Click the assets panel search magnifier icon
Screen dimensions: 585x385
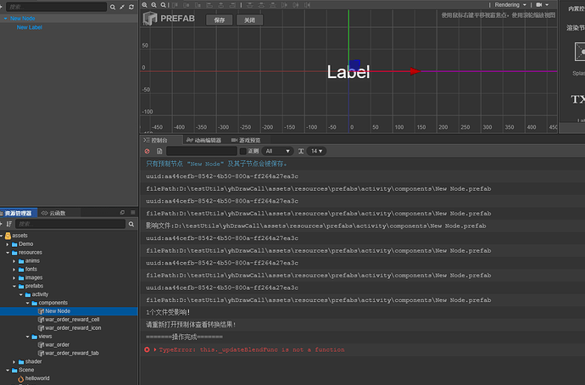[x=131, y=224]
